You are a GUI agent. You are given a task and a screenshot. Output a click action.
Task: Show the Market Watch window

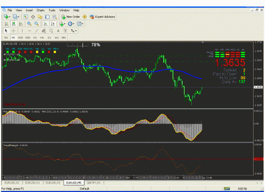(x=26, y=17)
